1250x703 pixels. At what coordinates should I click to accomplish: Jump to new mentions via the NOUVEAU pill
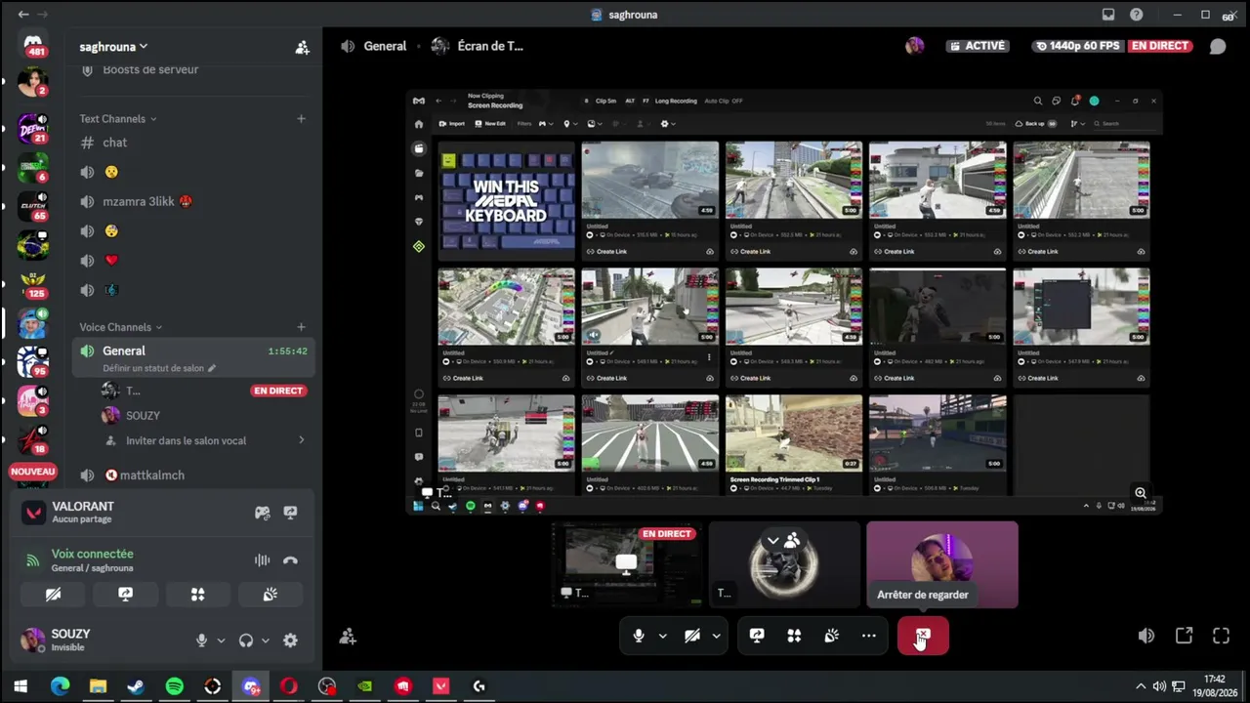[x=32, y=472]
